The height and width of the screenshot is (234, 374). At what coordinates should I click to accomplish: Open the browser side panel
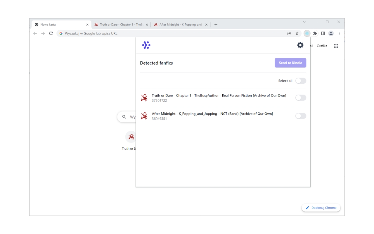(323, 33)
